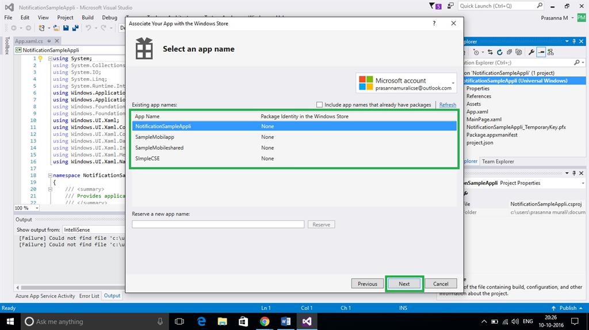Click the Solution Explorer refresh icon

500,52
